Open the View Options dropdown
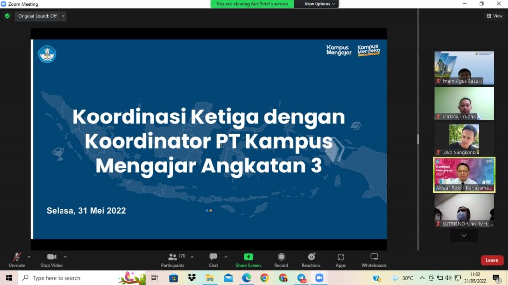508x285 pixels. 319,4
